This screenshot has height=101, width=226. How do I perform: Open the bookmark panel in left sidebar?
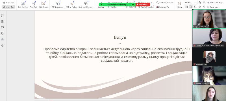click(2, 15)
